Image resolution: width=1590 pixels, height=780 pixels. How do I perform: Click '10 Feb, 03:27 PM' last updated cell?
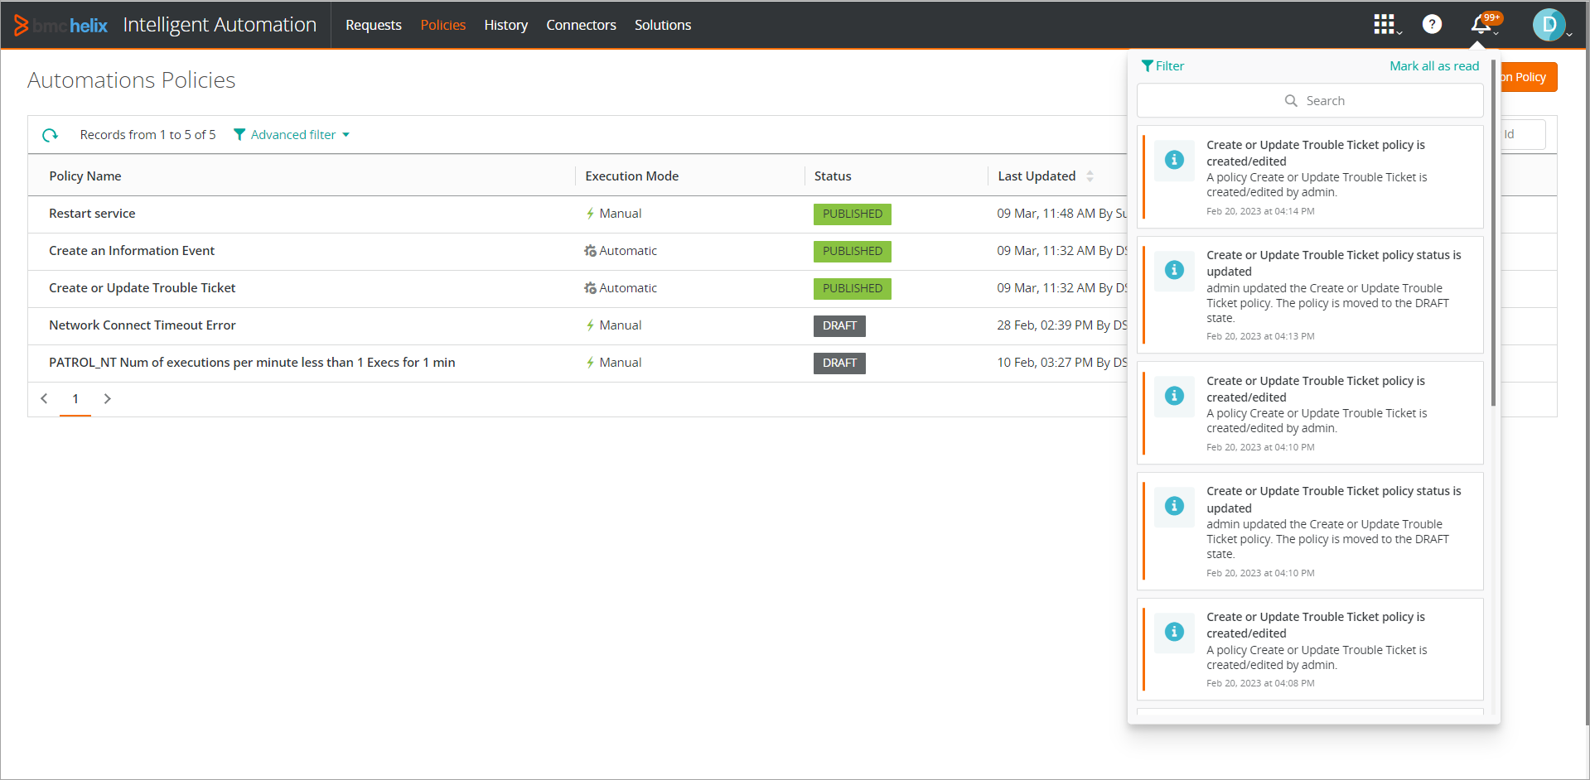(x=1062, y=363)
